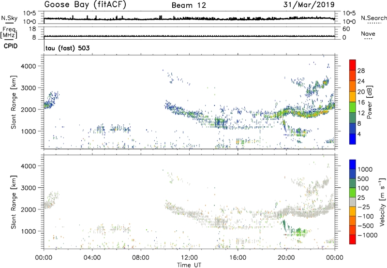The height and width of the screenshot is (268, 387).
Task: Click the "Power [dB]" colorbar label
Action: point(369,102)
